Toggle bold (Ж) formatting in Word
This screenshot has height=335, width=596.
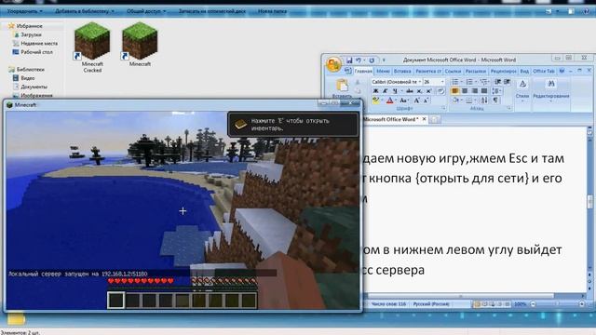(375, 91)
